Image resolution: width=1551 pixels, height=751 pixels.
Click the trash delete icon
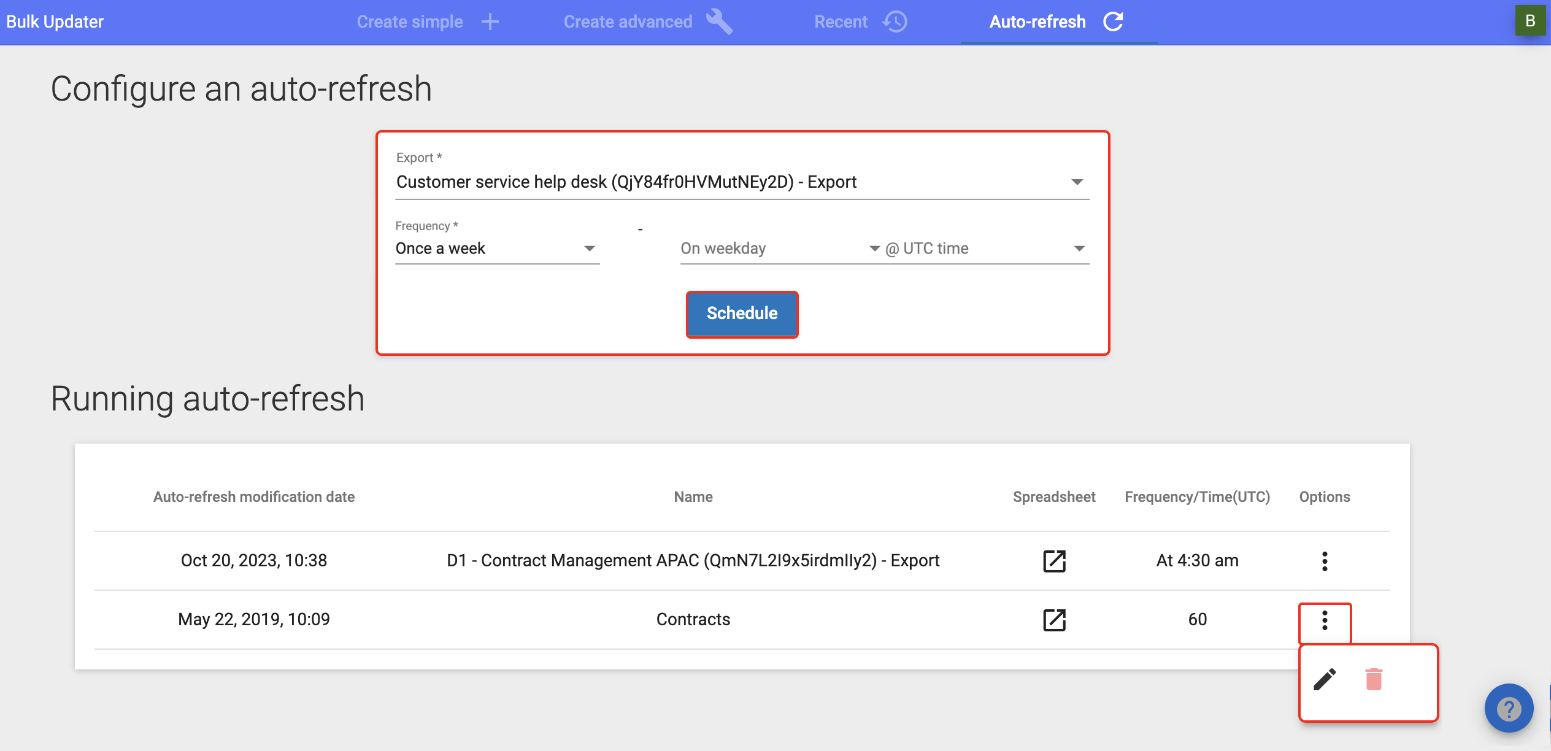pyautogui.click(x=1374, y=679)
